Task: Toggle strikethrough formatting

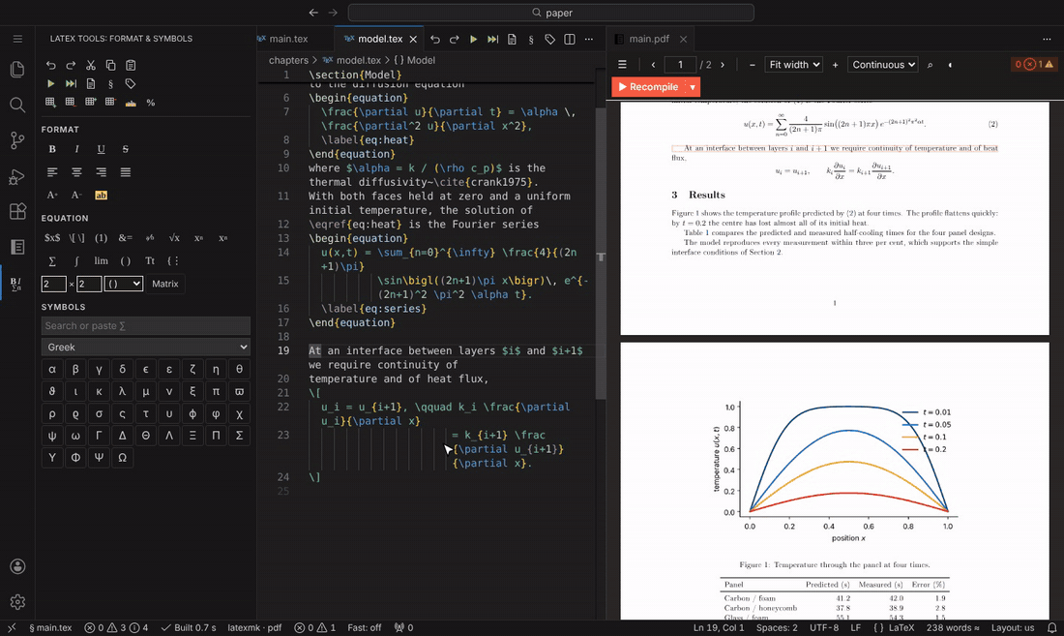Action: point(126,149)
